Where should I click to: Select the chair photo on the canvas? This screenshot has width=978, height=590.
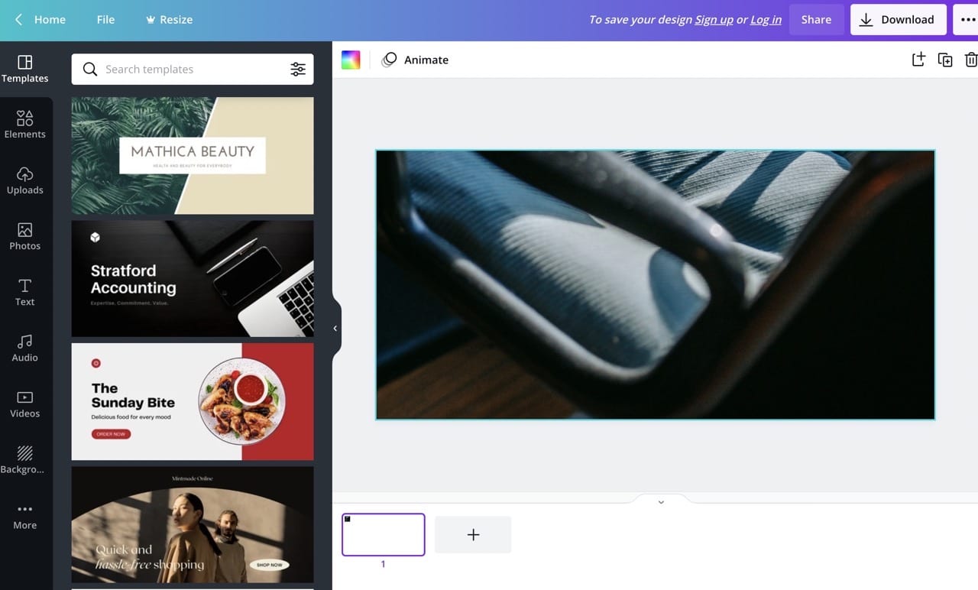[x=655, y=284]
